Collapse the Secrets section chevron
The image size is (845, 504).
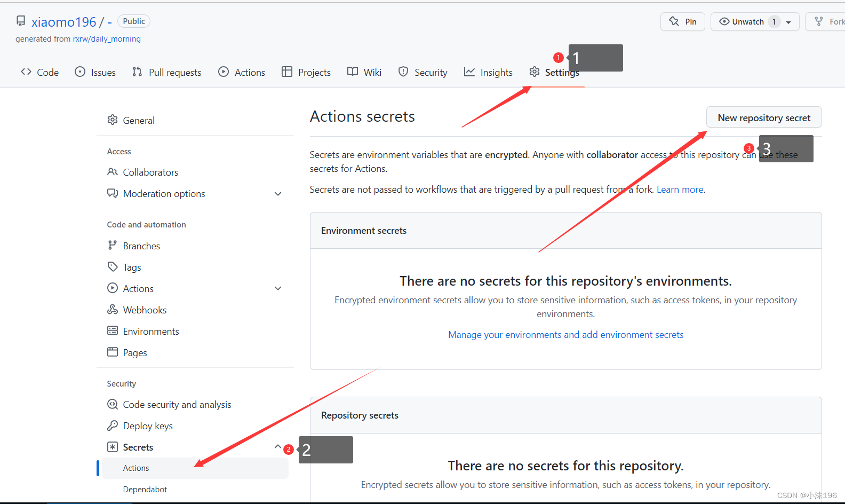point(278,447)
